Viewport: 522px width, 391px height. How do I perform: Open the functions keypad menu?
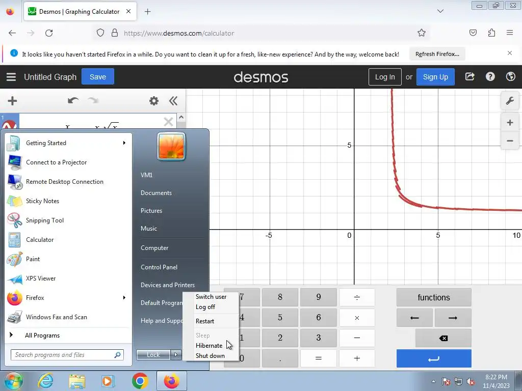(434, 297)
